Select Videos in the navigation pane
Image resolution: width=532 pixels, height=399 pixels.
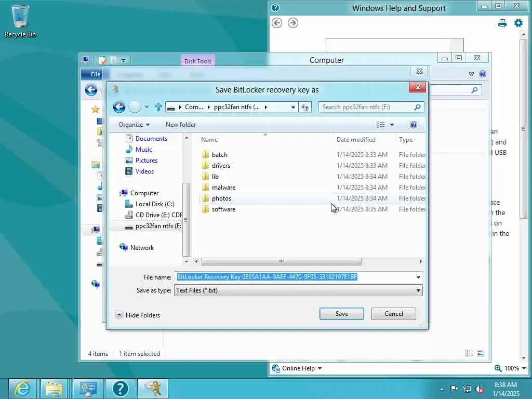(x=144, y=171)
